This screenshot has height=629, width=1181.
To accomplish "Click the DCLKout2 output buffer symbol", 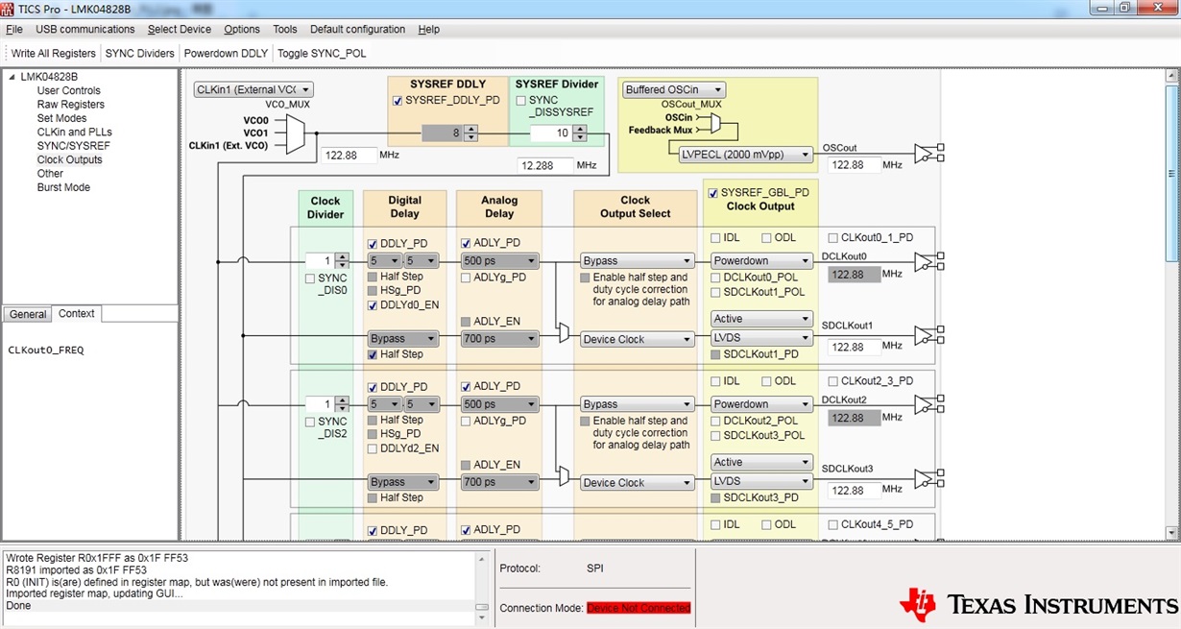I will [x=928, y=405].
